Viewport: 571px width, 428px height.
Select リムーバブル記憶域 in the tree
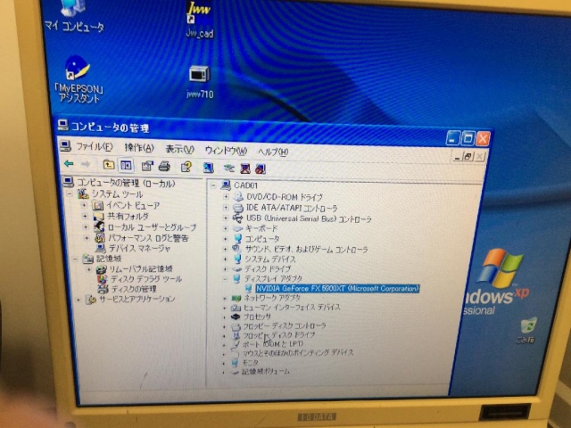click(141, 269)
